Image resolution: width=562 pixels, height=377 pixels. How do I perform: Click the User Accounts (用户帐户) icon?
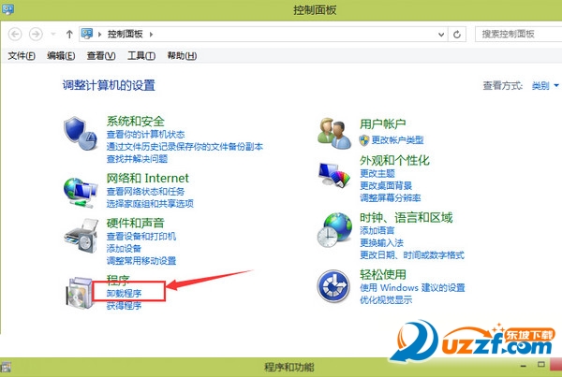tap(335, 133)
